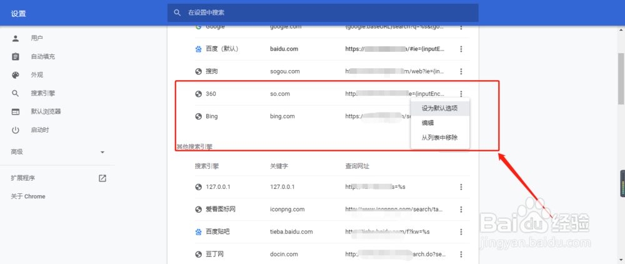
Task: Click the search icon in settings search bar
Action: tap(177, 13)
